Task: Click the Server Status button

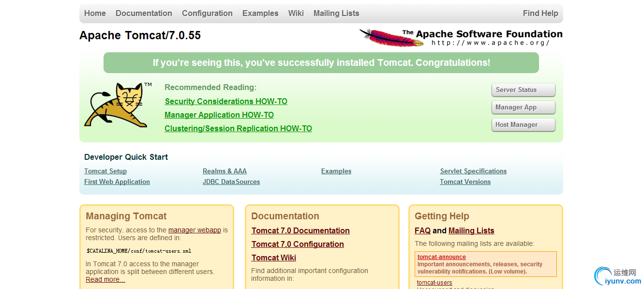Action: point(524,90)
